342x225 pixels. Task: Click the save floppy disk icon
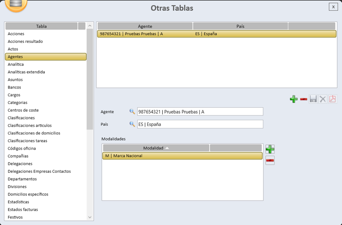[x=313, y=99]
